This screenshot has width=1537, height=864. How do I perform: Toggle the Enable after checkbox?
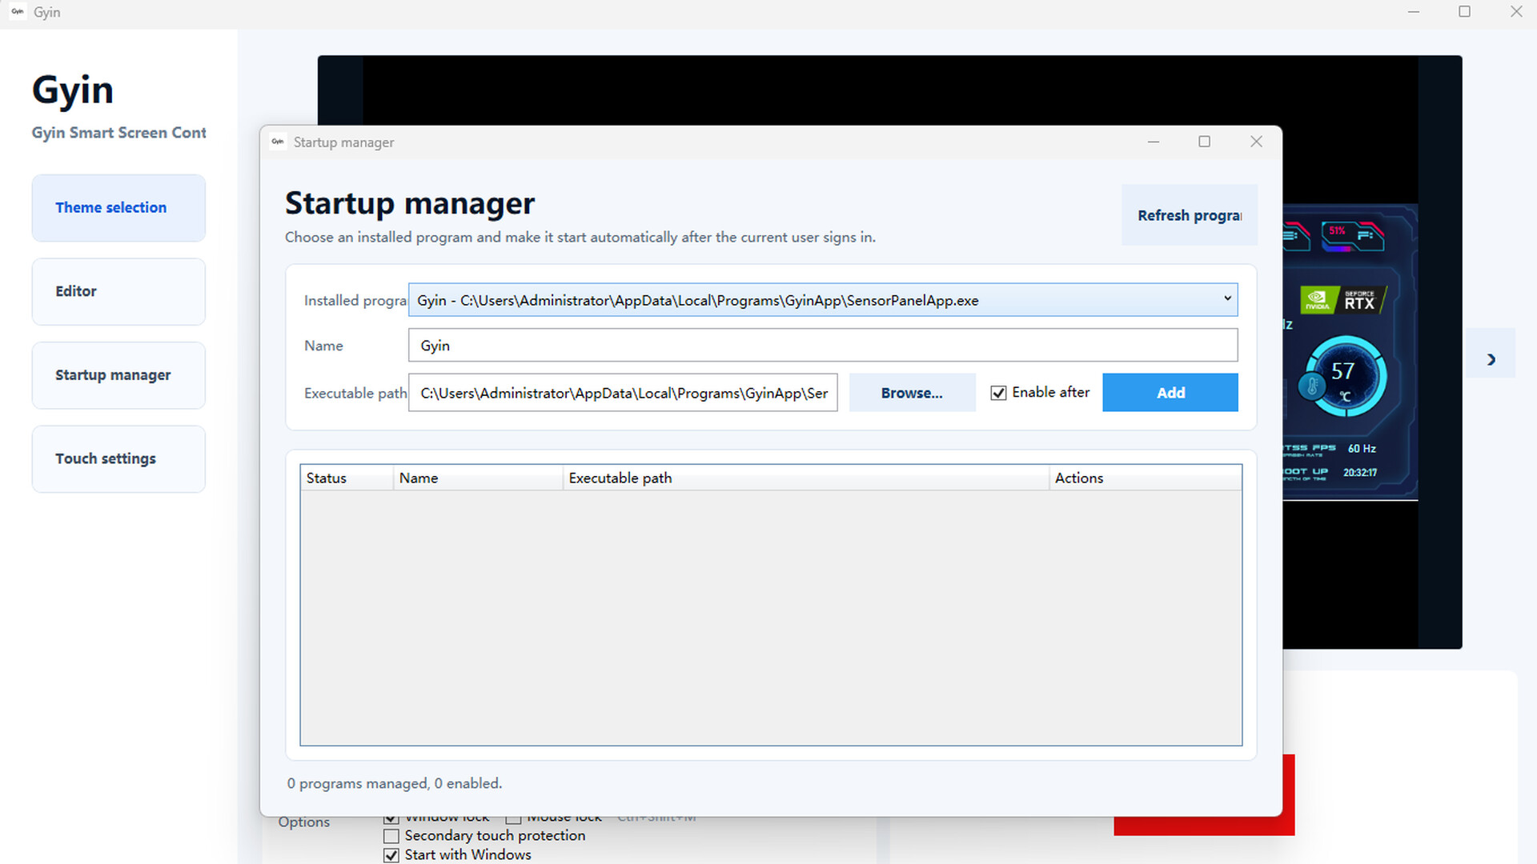point(998,393)
